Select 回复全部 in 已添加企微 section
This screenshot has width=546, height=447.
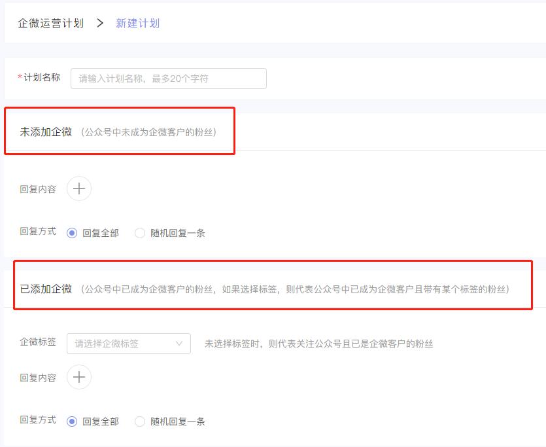point(72,421)
